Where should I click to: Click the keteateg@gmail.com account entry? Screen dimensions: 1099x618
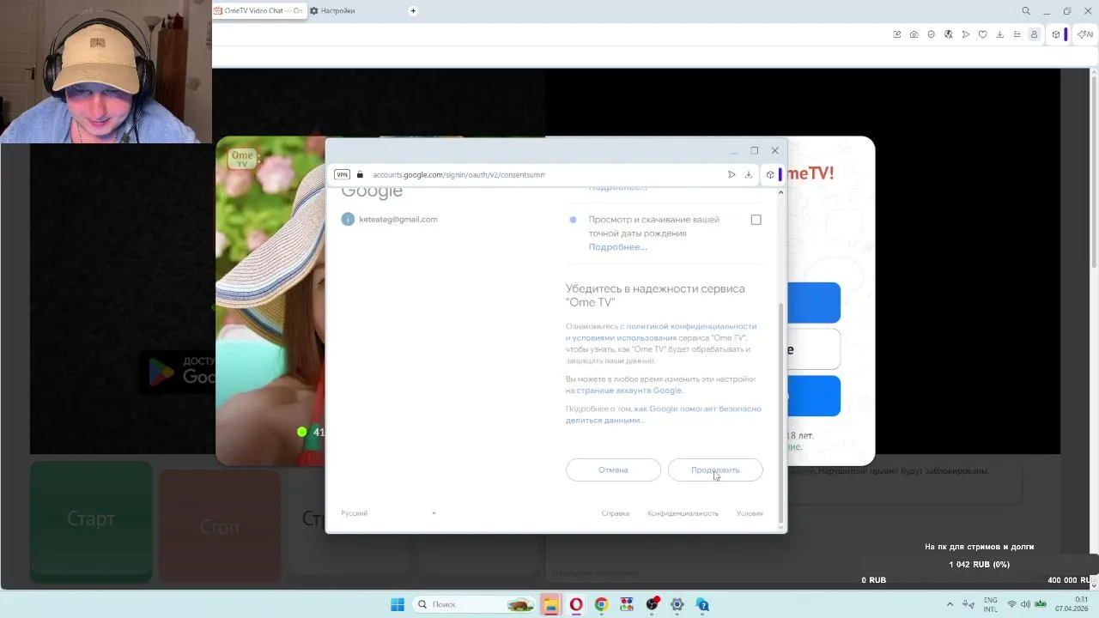(x=390, y=219)
